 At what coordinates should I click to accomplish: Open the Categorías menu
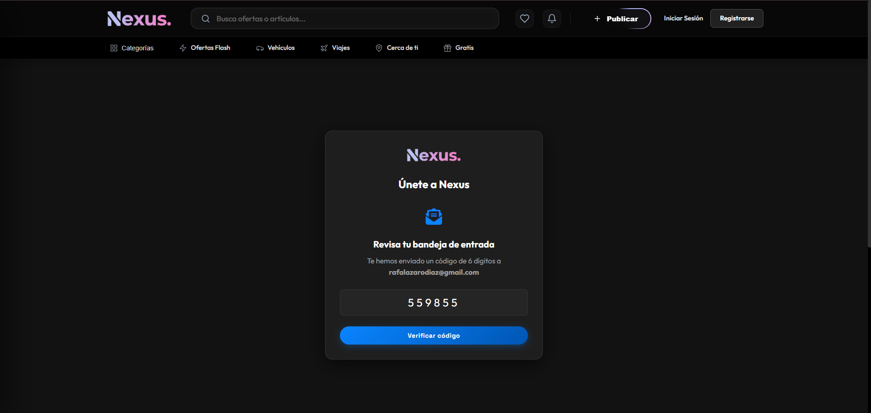click(x=132, y=48)
